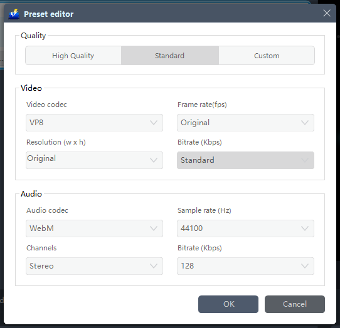Switch to Custom quality mode
The height and width of the screenshot is (328, 340).
[267, 56]
